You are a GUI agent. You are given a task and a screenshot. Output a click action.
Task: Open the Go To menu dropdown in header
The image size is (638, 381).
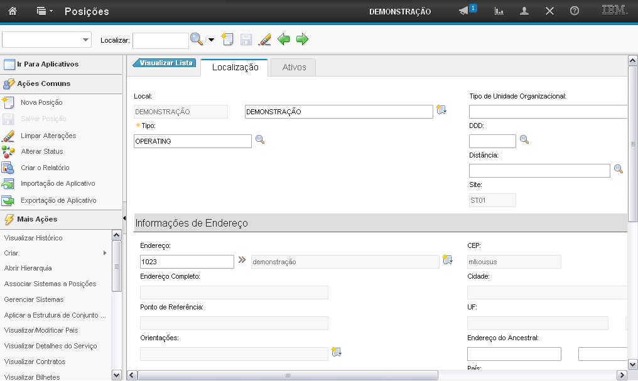coord(44,11)
